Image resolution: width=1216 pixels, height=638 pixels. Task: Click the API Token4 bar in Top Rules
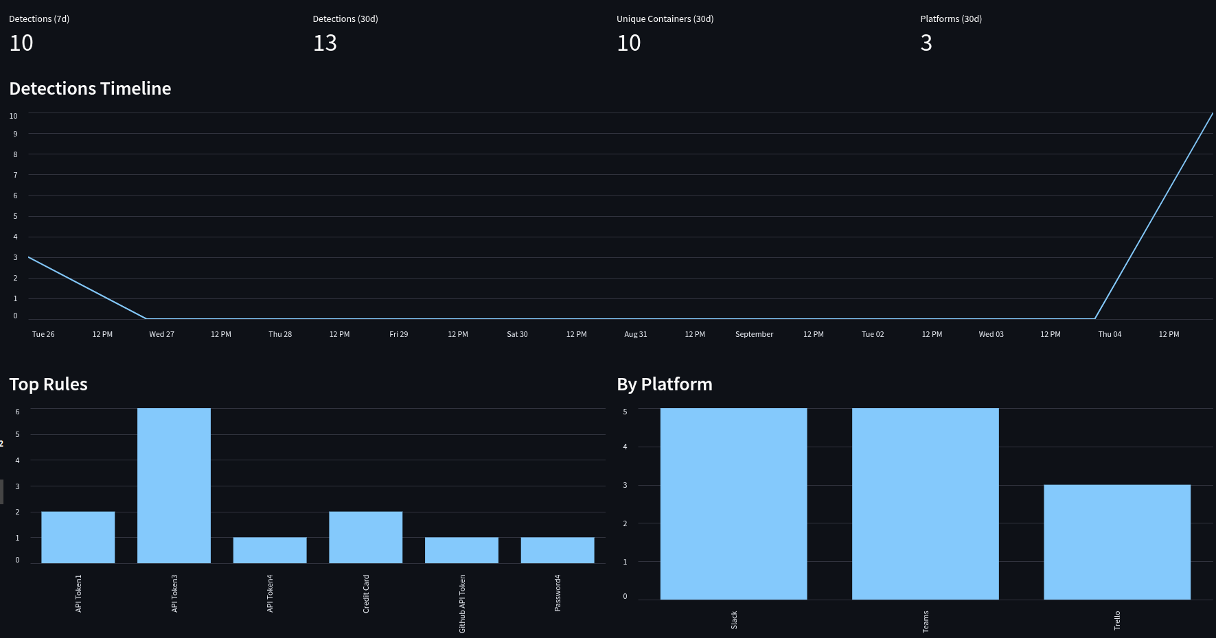270,550
